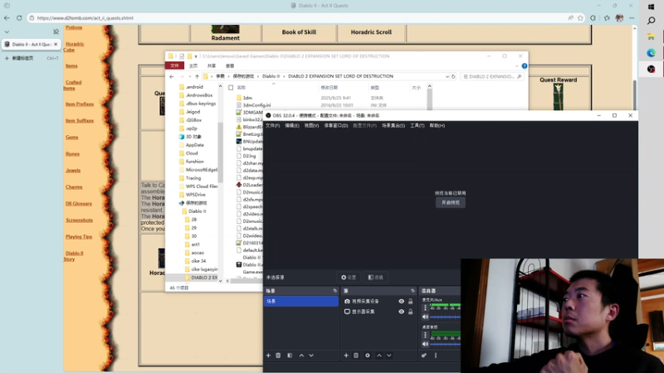Select 3dm folder in Explorer file list

[247, 98]
